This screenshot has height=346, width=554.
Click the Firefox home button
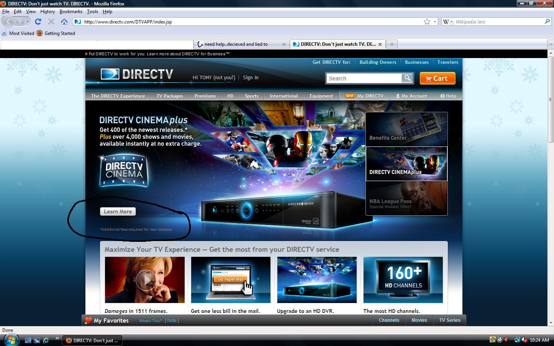[64, 22]
